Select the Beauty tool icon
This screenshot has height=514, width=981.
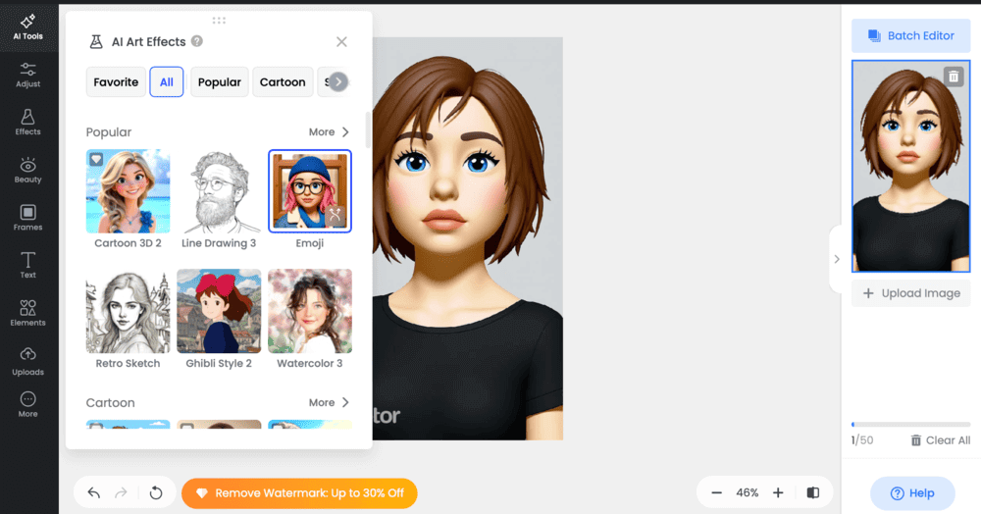pyautogui.click(x=27, y=171)
